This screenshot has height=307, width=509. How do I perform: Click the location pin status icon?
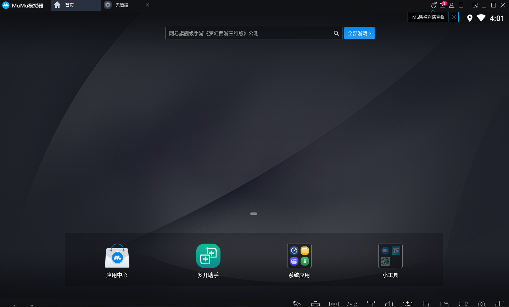470,18
